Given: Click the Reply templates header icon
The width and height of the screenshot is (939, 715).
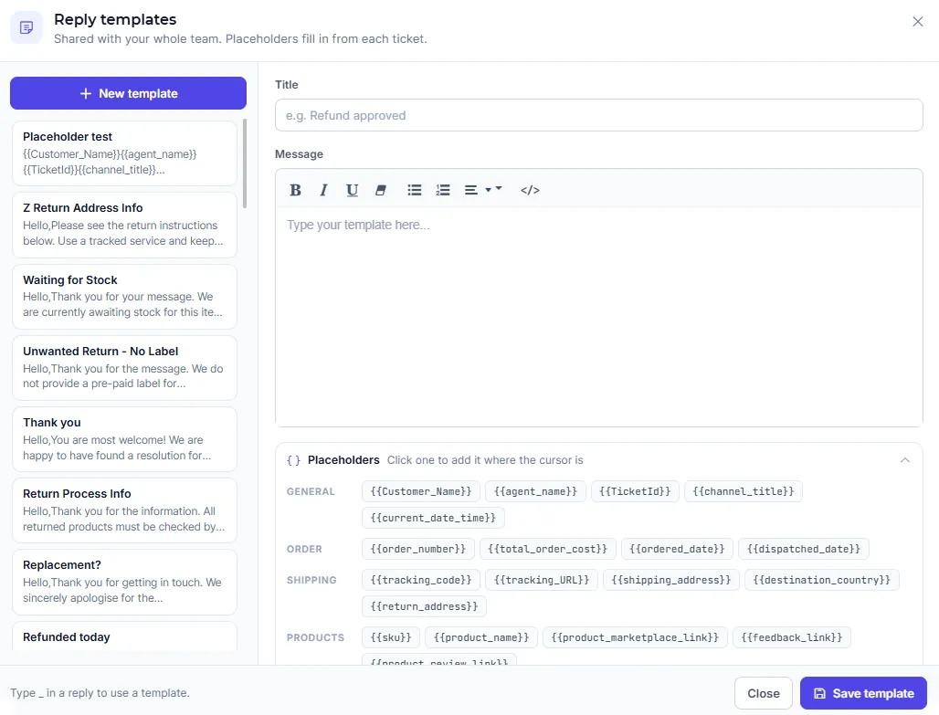Looking at the screenshot, I should [26, 27].
